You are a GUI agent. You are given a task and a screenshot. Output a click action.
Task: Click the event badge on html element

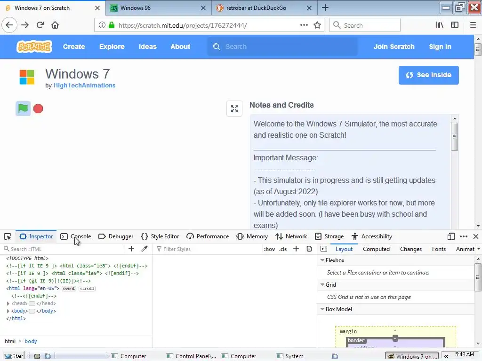(x=69, y=289)
